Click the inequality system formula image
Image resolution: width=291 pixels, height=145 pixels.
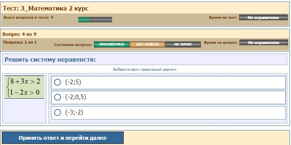(x=24, y=87)
